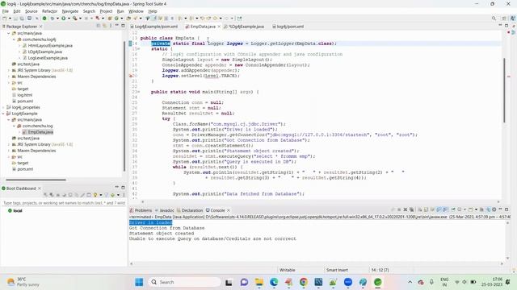This screenshot has height=290, width=517.
Task: Open the Package Explorer view menu
Action: (111, 26)
